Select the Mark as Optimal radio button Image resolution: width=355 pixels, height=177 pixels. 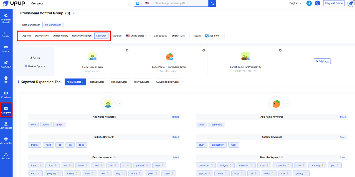[26, 66]
